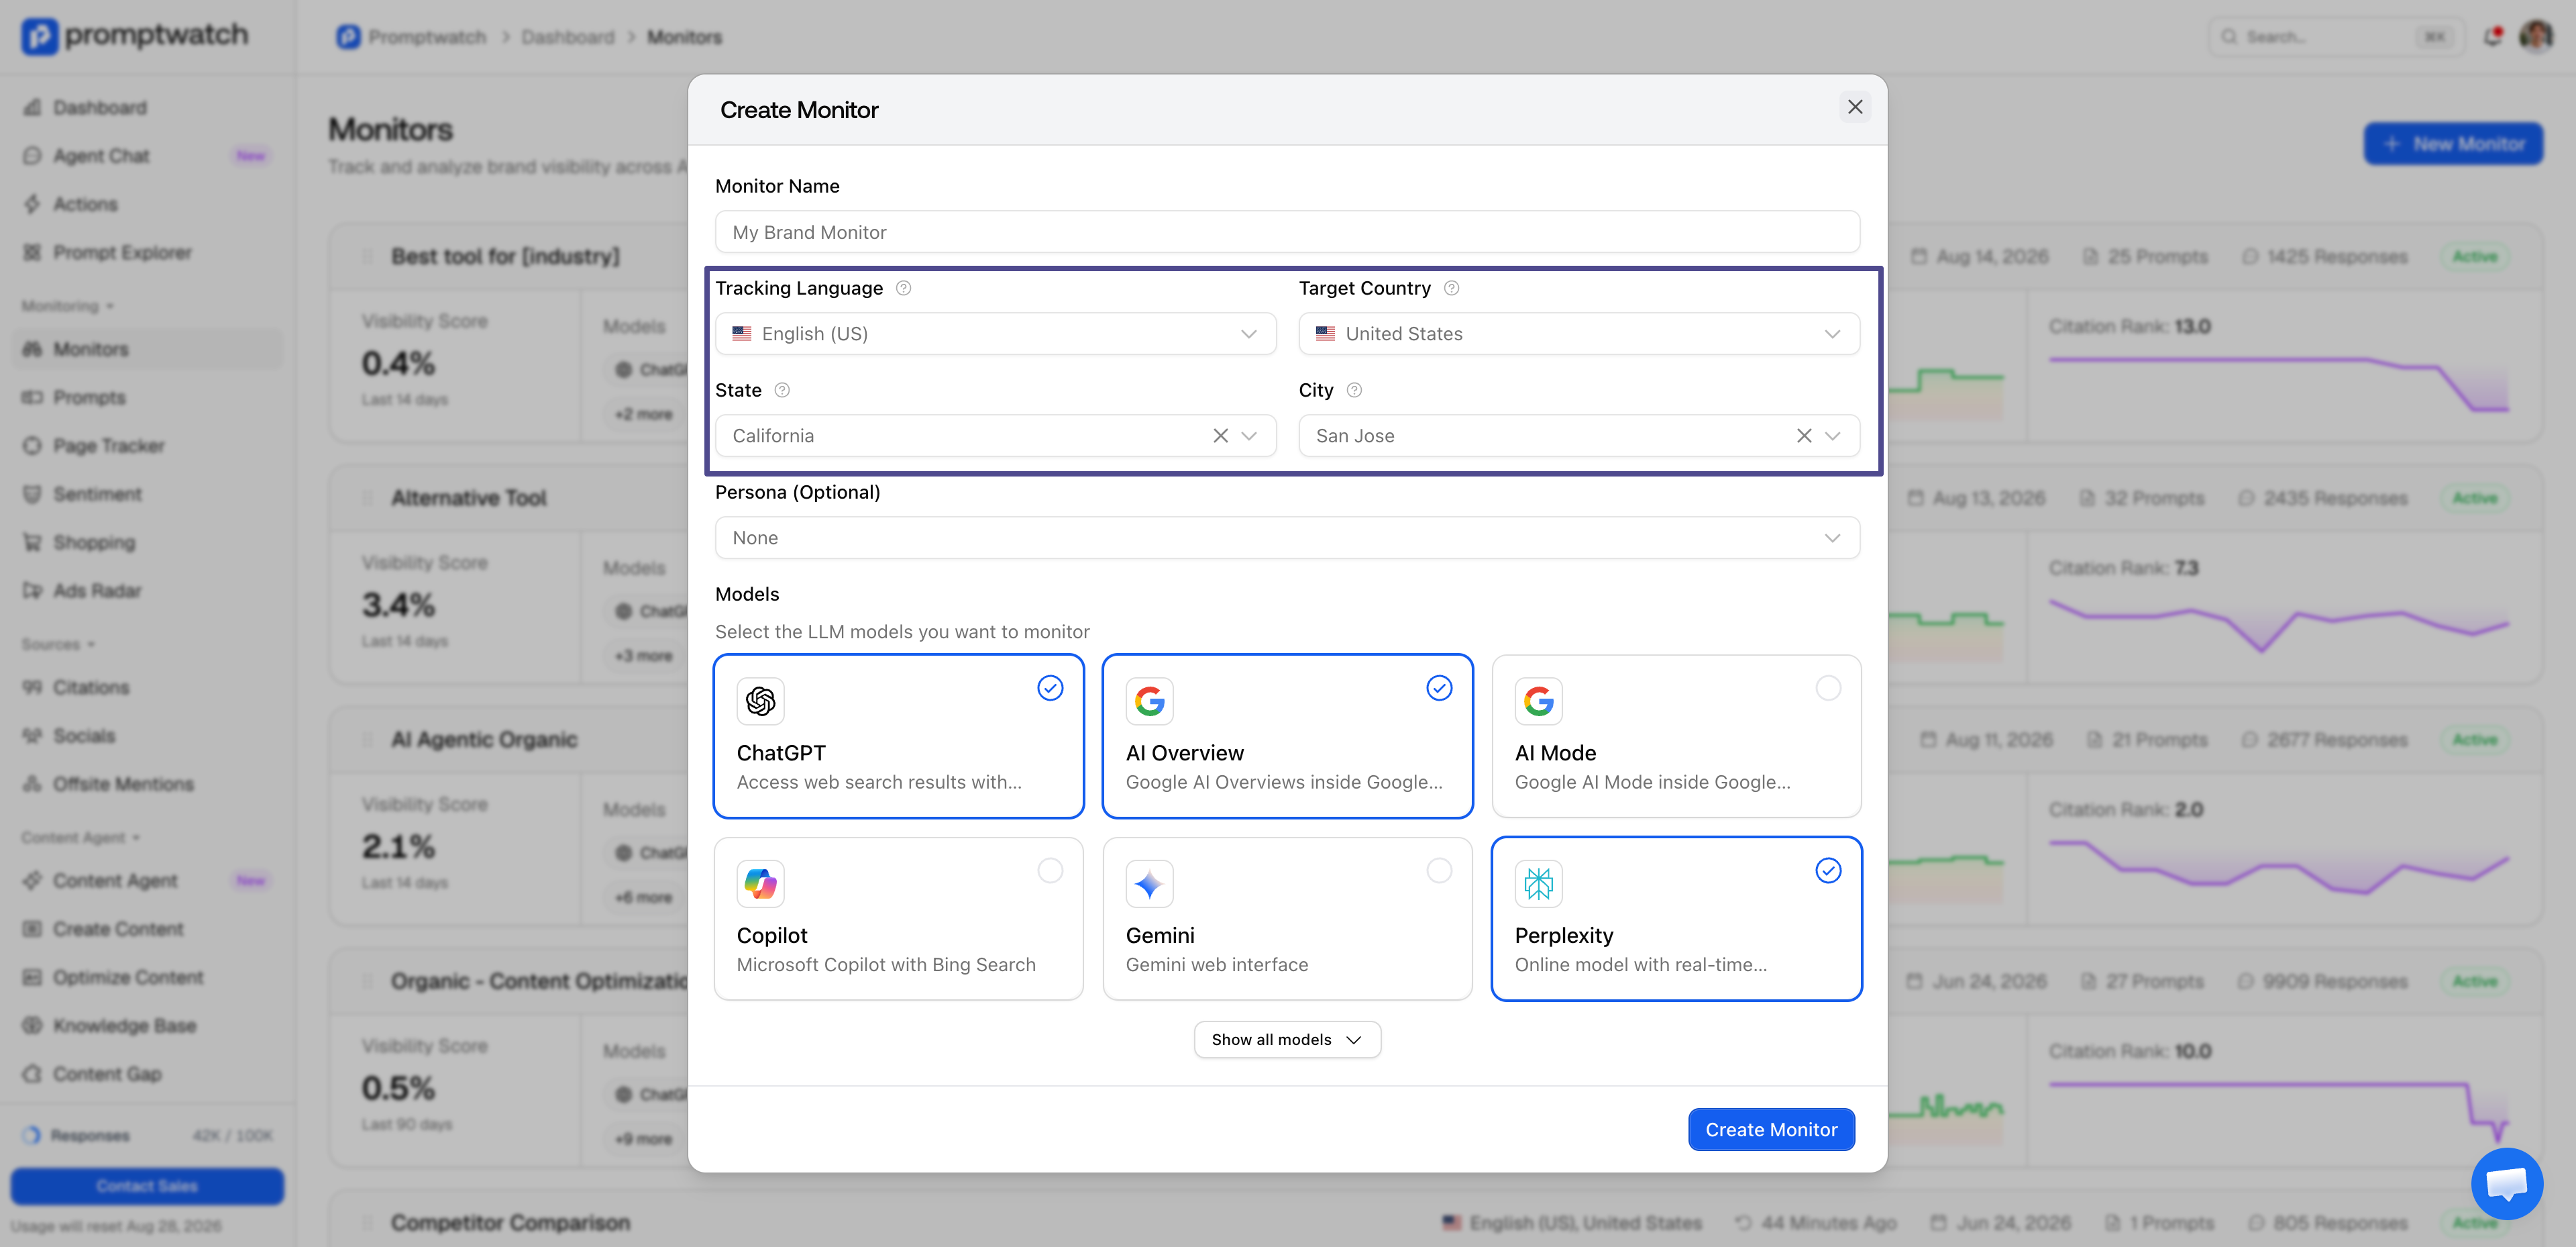Click the Page Tracker sidebar icon

click(33, 446)
